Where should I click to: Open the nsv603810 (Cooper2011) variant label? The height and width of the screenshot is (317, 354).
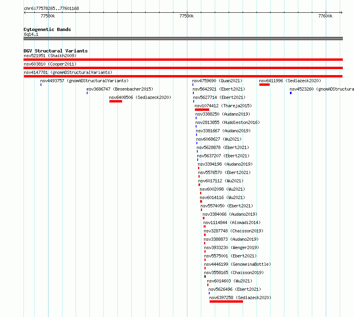[50, 64]
